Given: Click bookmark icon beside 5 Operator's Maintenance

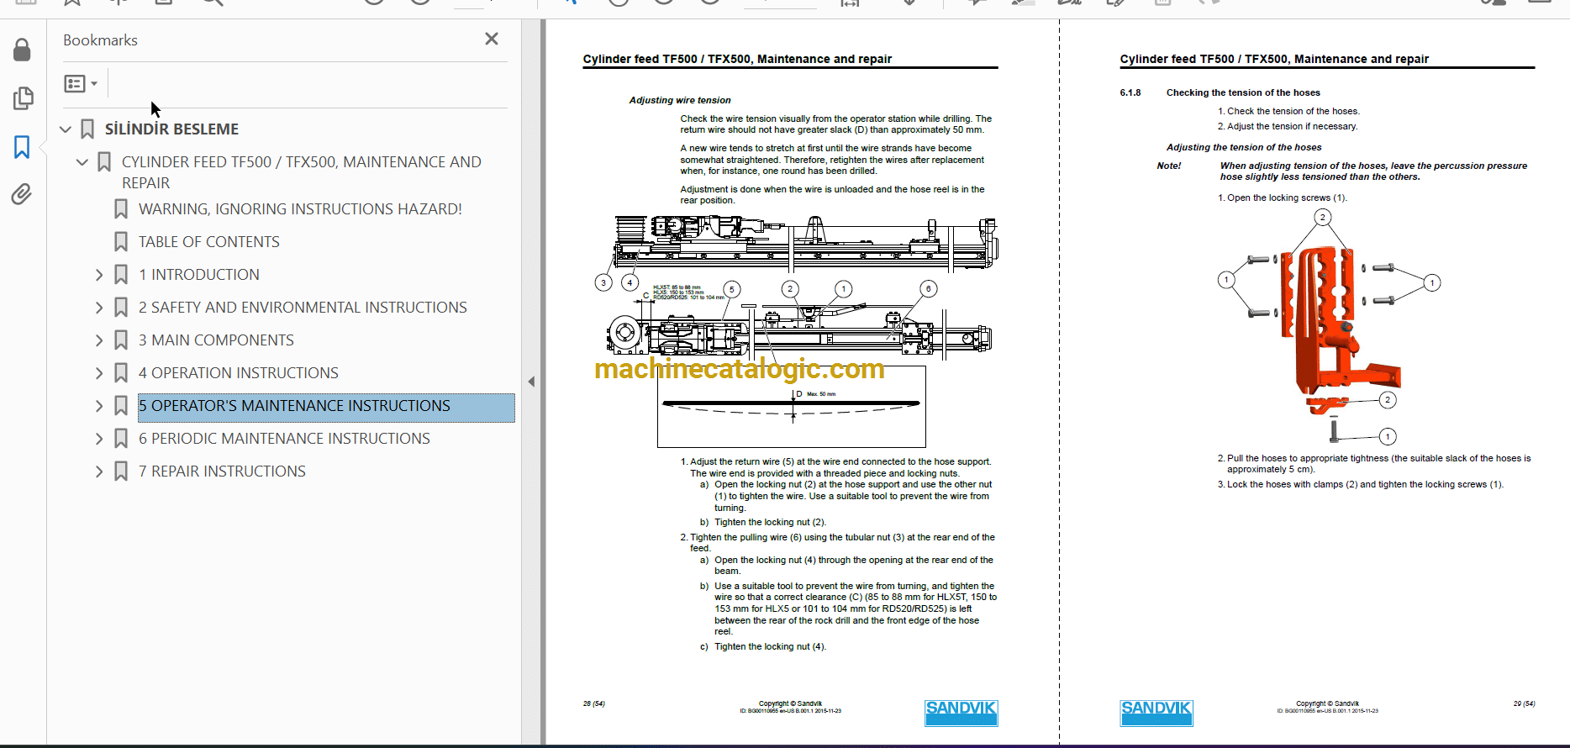Looking at the screenshot, I should [121, 406].
